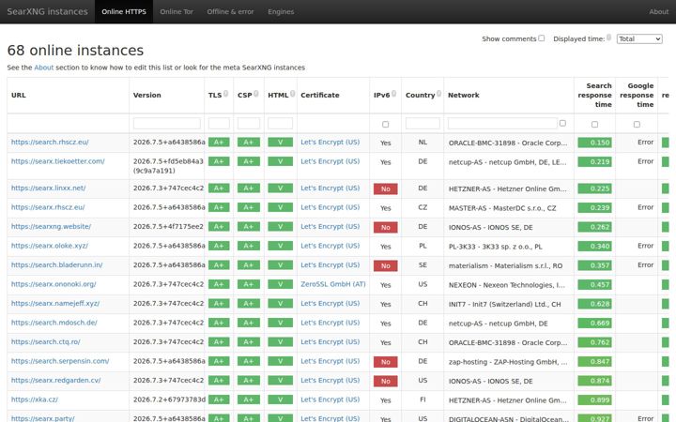Open the Online HTTPS tab

(124, 11)
